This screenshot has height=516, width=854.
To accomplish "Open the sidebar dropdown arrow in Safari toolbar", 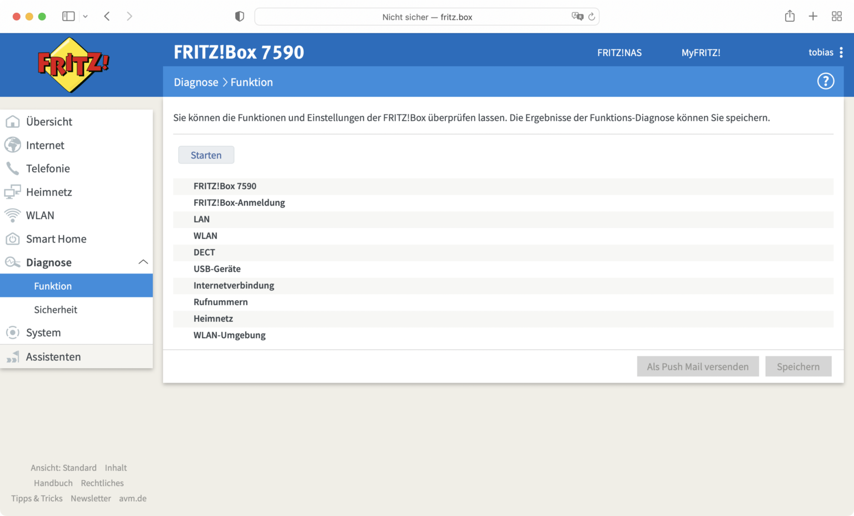I will point(85,16).
